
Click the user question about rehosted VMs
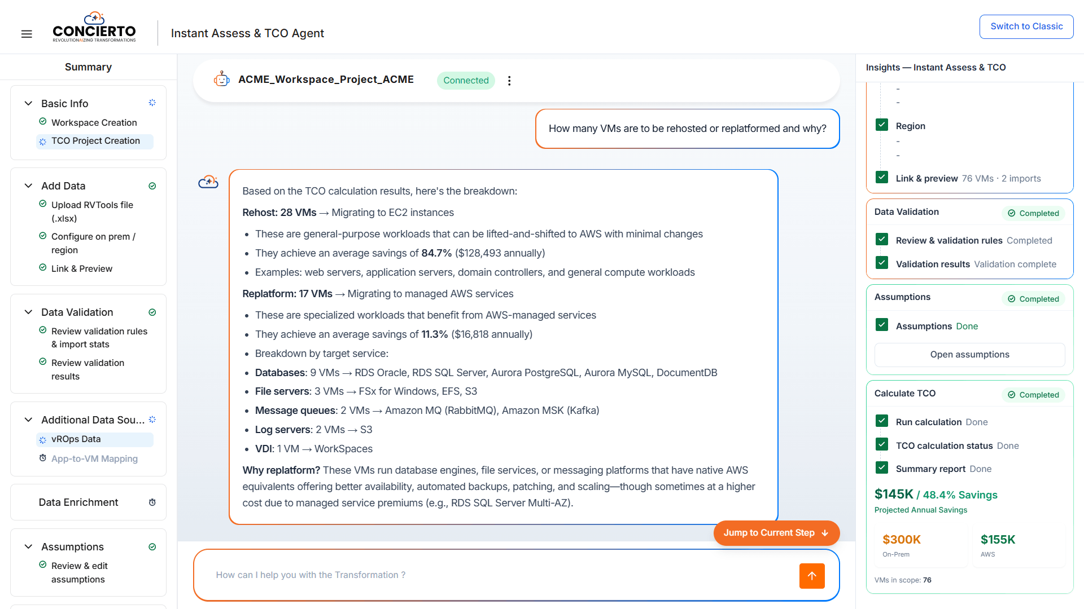(687, 129)
